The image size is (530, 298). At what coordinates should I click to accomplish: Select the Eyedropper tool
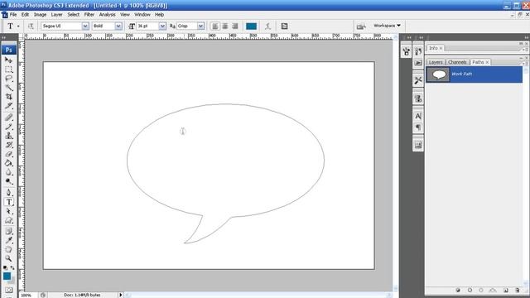(x=9, y=241)
